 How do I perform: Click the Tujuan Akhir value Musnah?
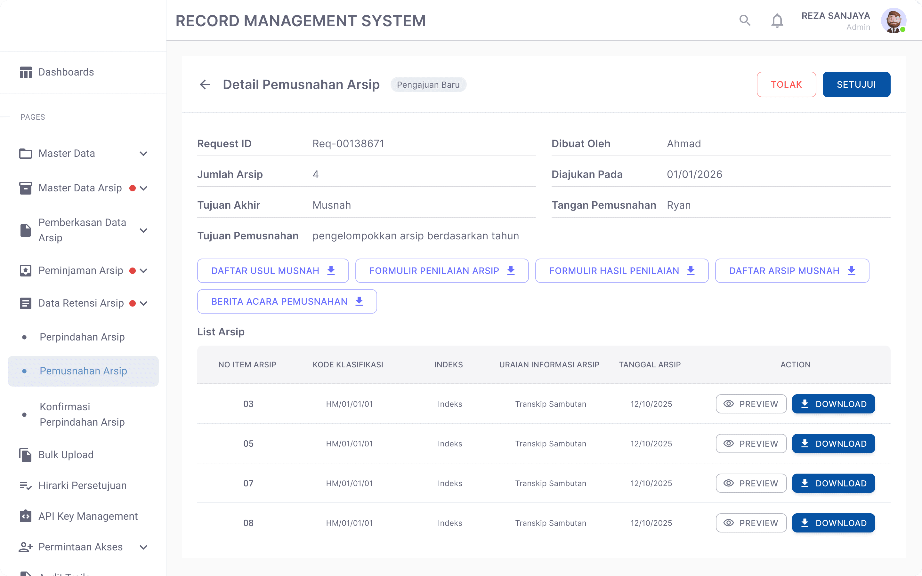click(331, 205)
